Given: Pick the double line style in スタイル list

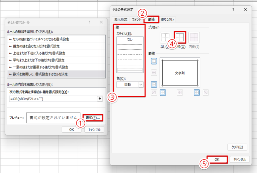Looking at the screenshot, I should (130, 70).
